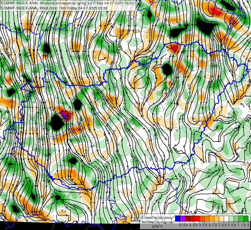Image resolution: width=251 pixels, height=230 pixels.
Task: Click 'MoistureConvergence' label in the legend
Action: click(x=157, y=222)
